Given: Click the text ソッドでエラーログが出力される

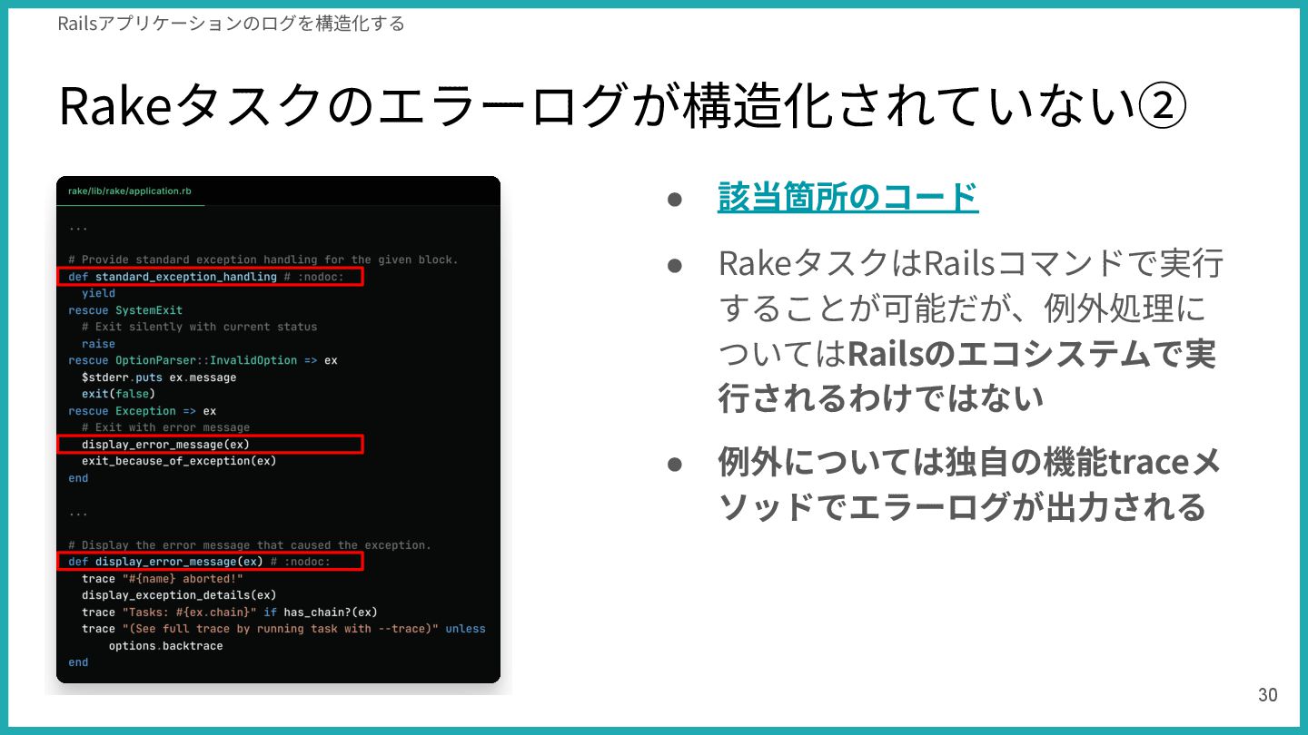Looking at the screenshot, I should click(962, 506).
